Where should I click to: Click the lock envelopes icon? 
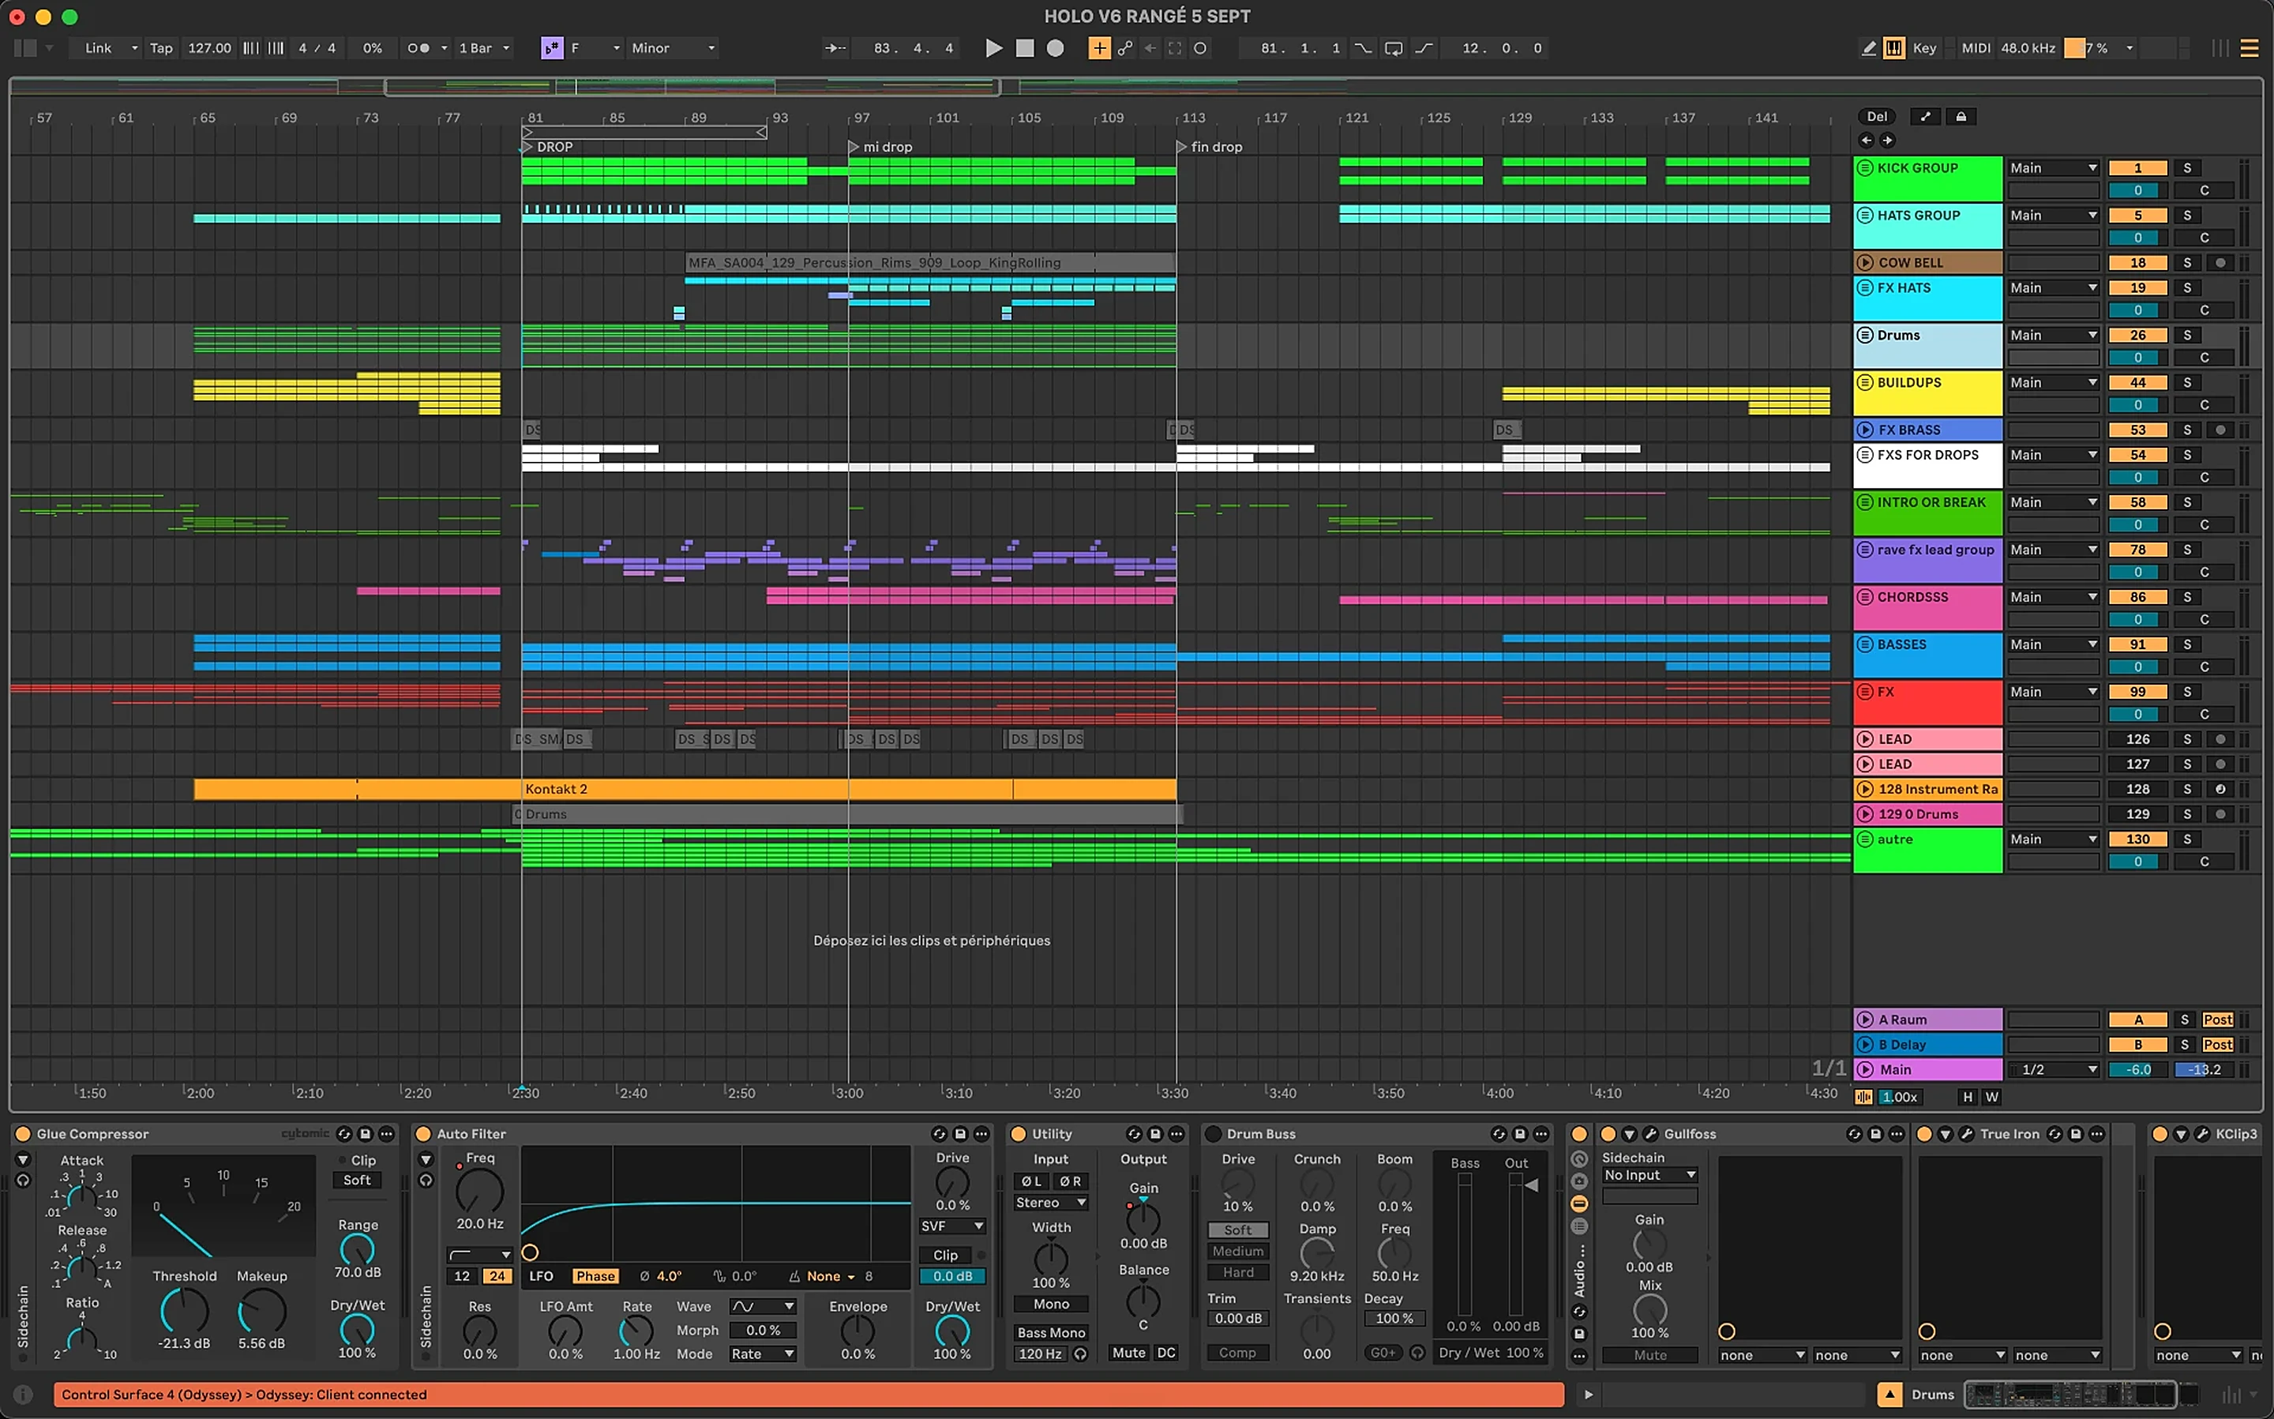[1961, 116]
